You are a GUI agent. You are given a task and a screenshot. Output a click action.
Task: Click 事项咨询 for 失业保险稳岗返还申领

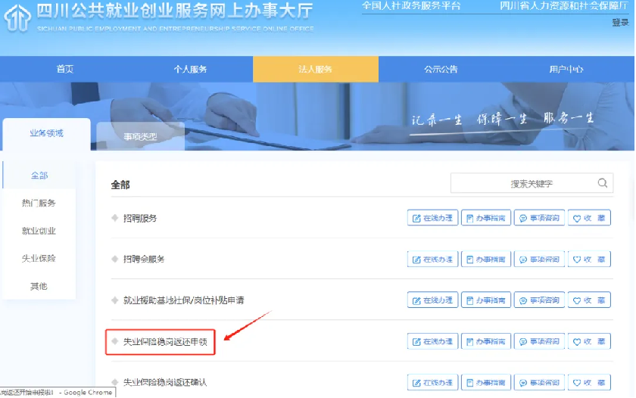539,342
